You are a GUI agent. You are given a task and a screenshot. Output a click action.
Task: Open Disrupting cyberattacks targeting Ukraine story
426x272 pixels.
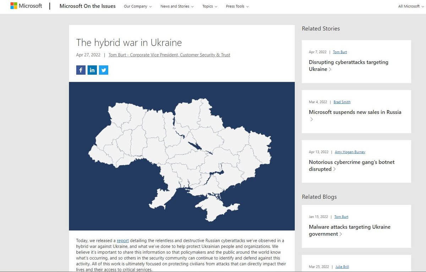349,66
